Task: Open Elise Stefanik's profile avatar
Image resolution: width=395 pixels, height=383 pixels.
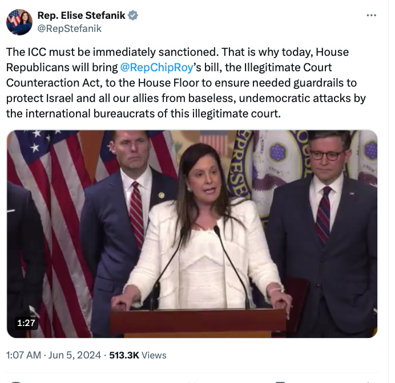Action: [x=19, y=22]
